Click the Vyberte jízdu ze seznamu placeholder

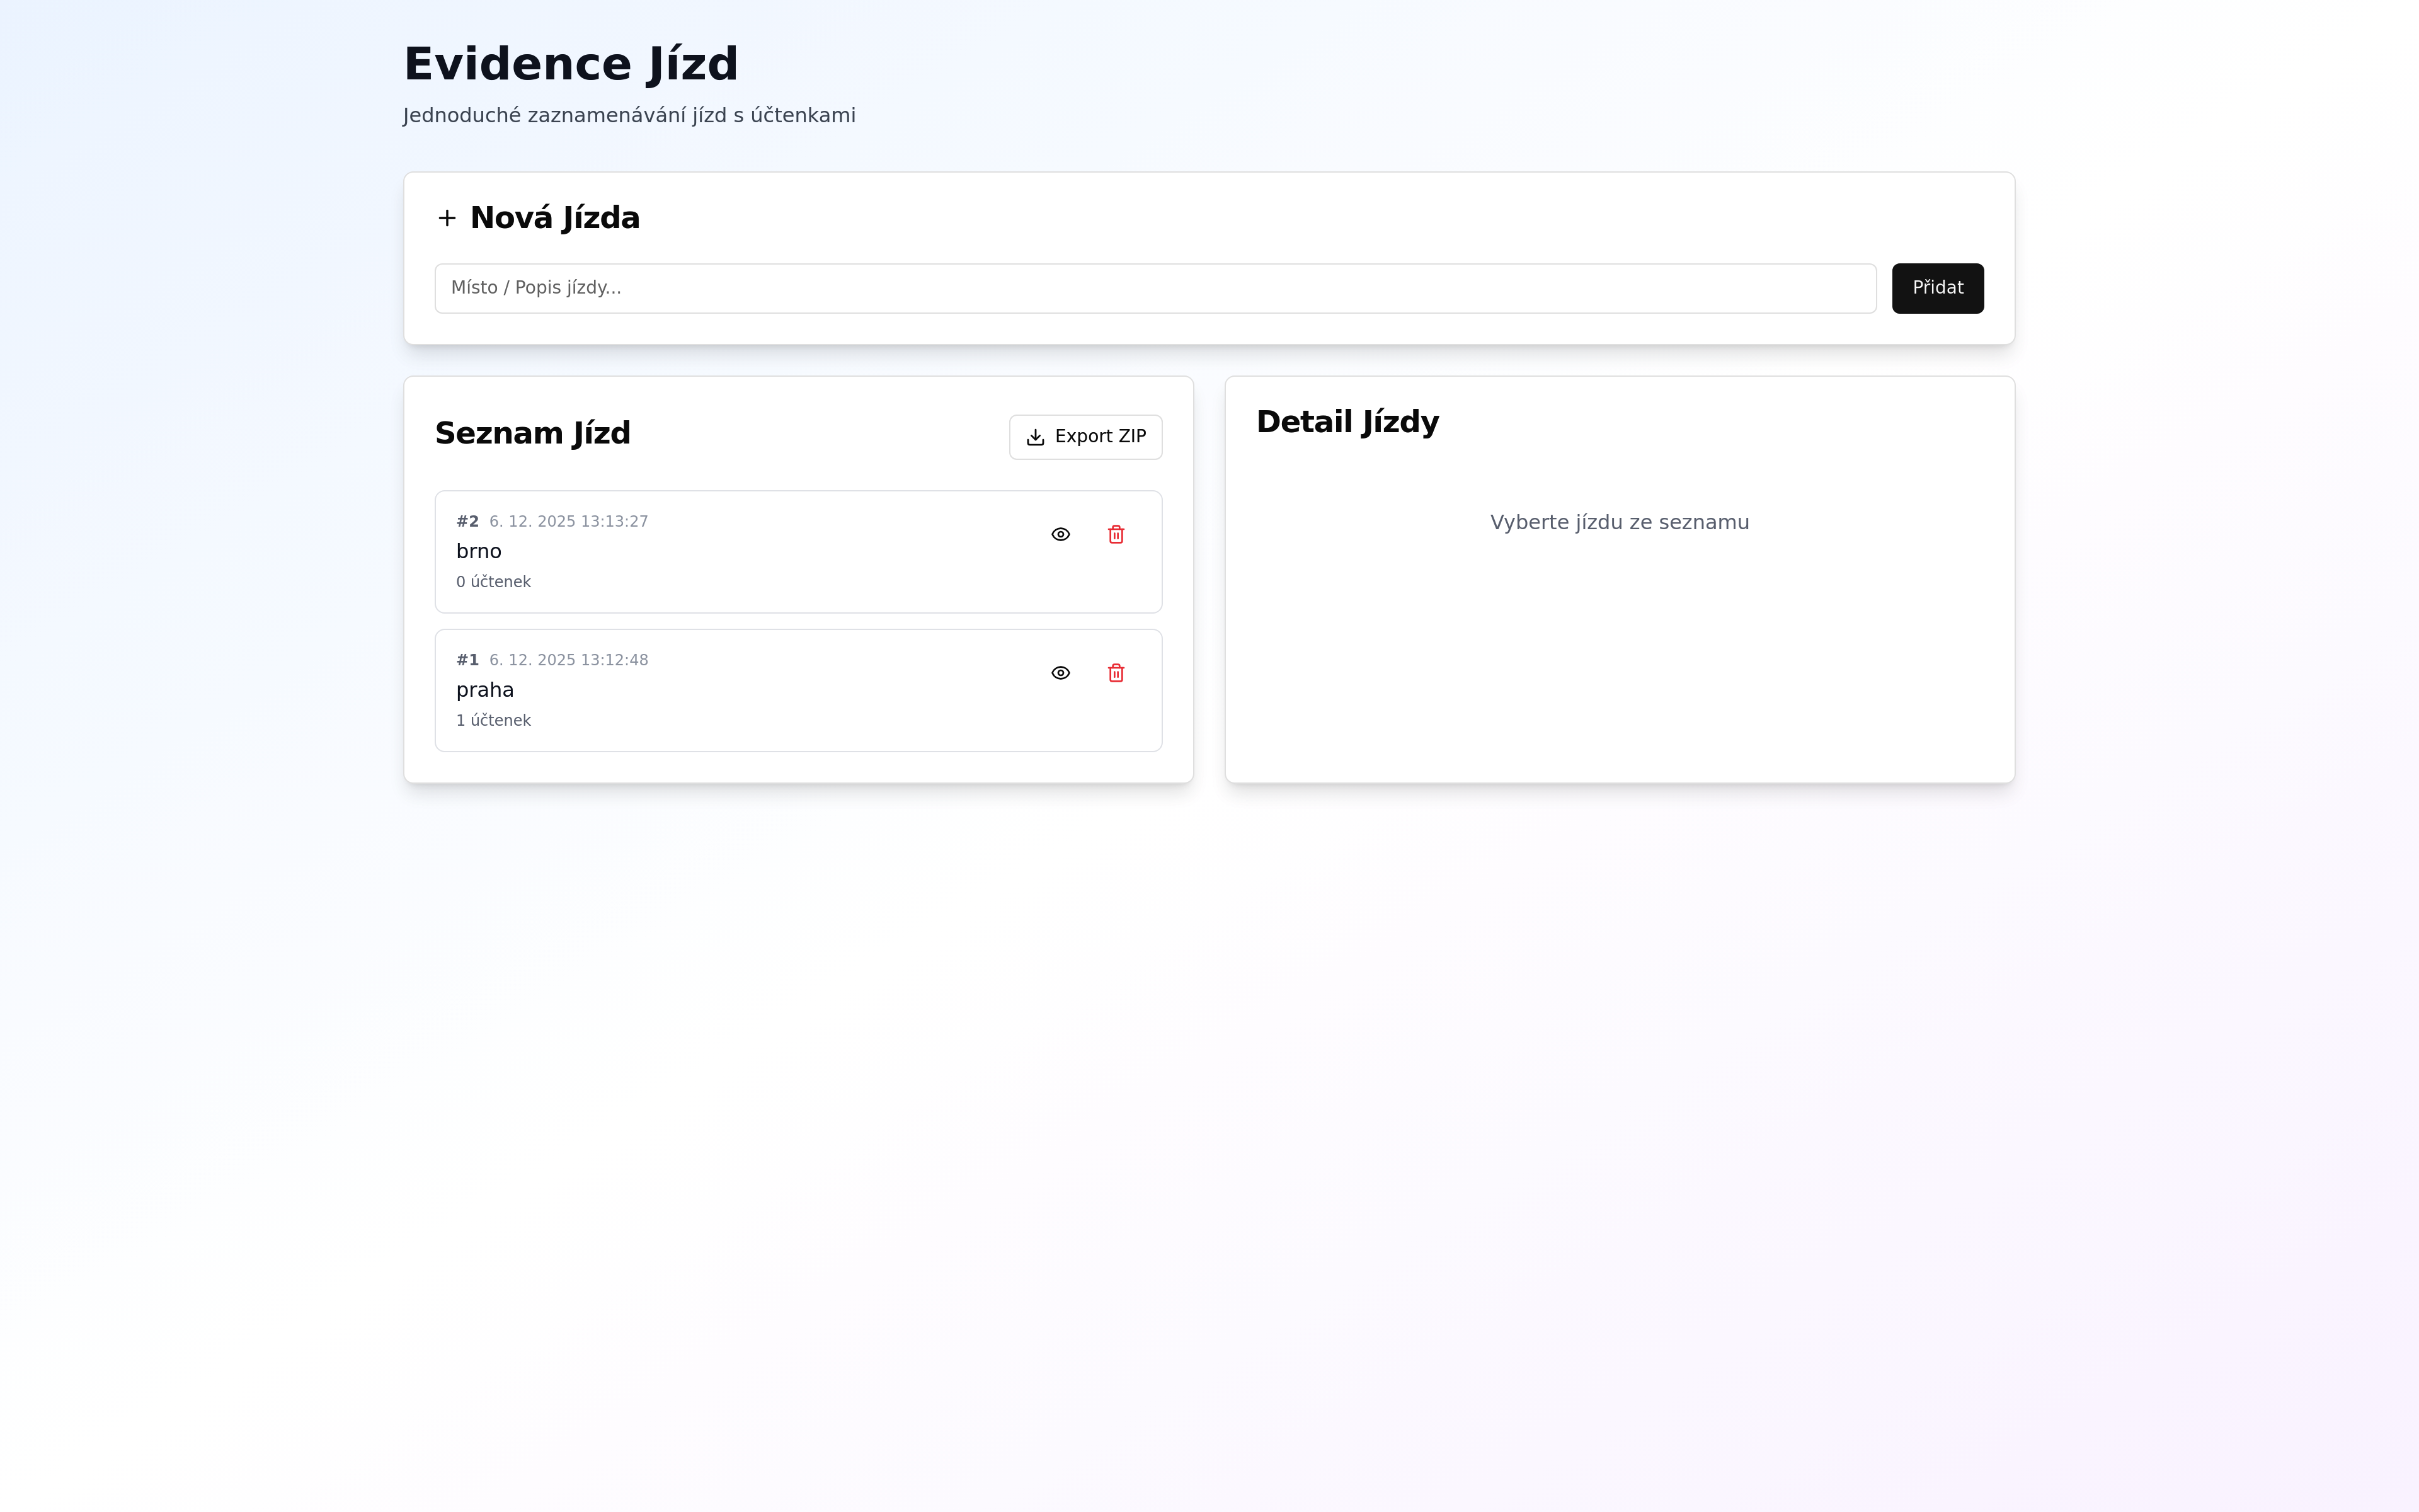[x=1620, y=522]
